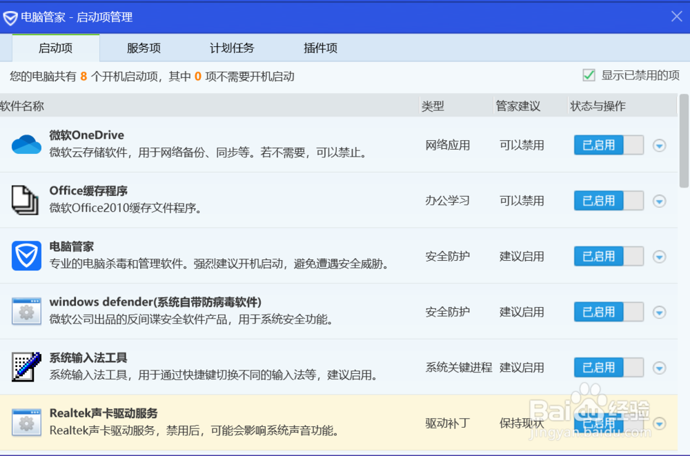
Task: Switch to the 计划任务 tab
Action: pyautogui.click(x=232, y=48)
